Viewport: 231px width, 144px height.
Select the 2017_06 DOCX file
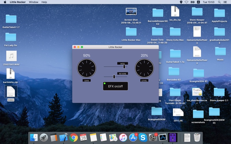178,112
